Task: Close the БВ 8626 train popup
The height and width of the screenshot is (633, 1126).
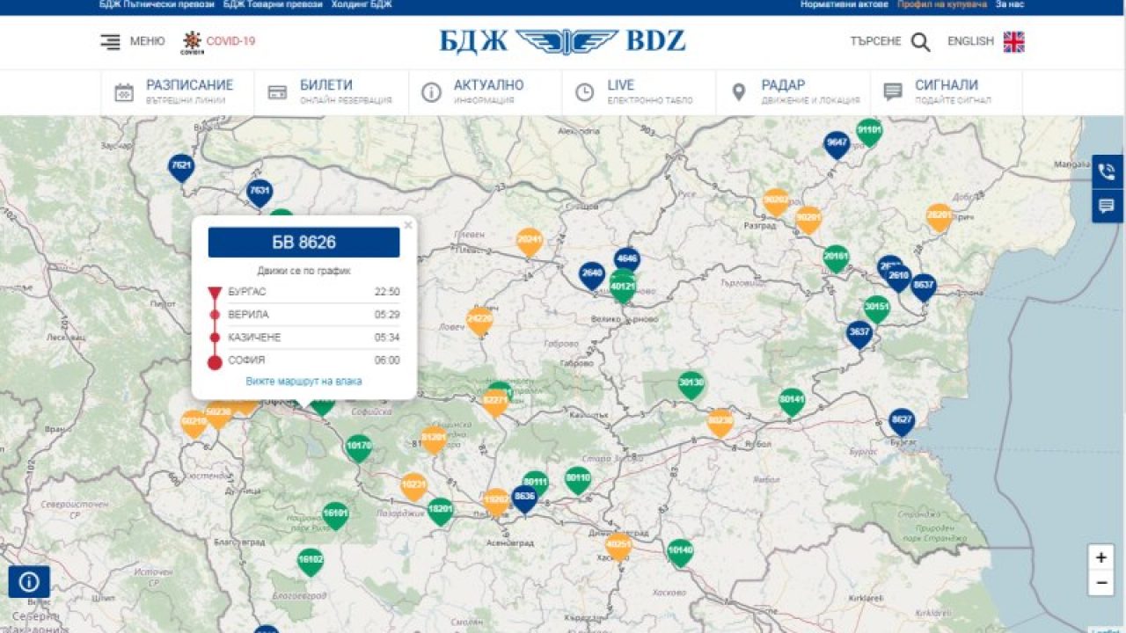Action: coord(407,225)
